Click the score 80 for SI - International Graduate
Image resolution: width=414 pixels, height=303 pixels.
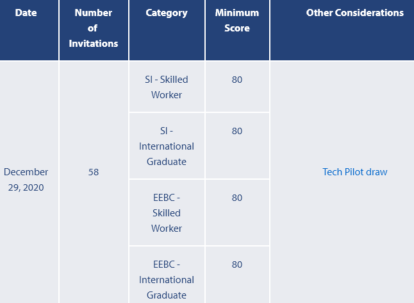tap(237, 131)
